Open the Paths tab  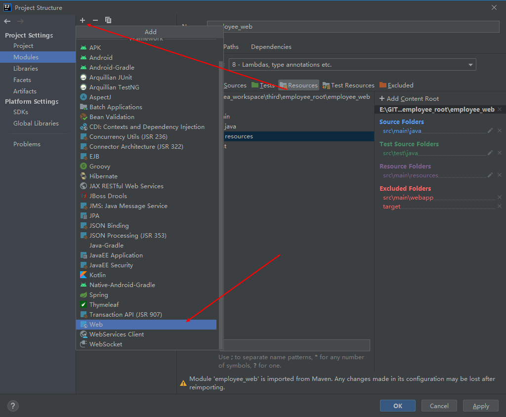point(231,47)
